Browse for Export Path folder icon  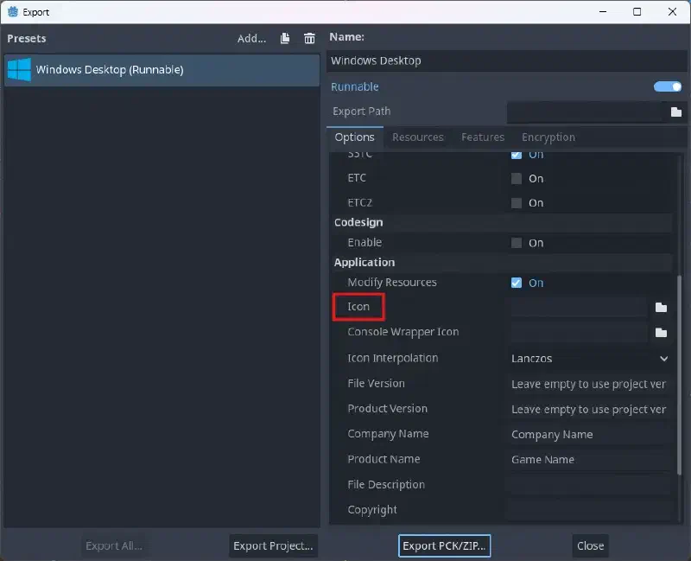[676, 112]
